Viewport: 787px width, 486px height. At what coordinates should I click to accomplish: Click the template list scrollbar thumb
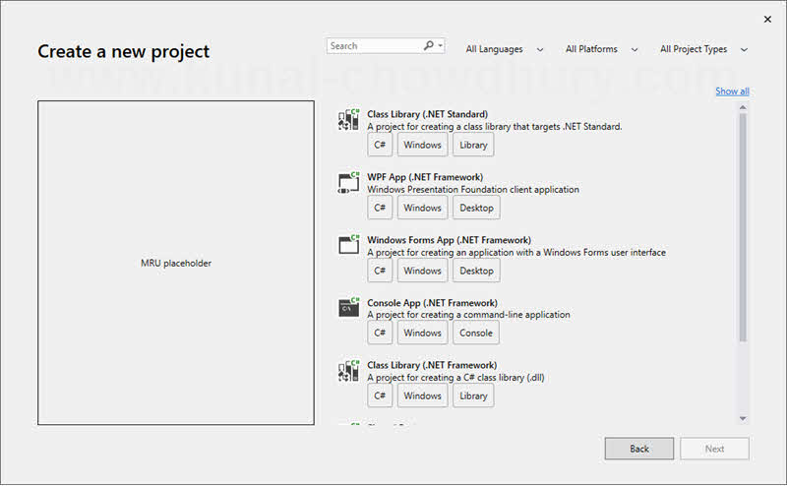click(x=743, y=227)
